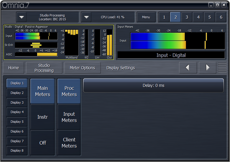Go to the Home tab
The height and width of the screenshot is (162, 230).
14,68
